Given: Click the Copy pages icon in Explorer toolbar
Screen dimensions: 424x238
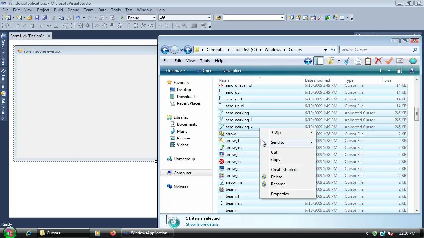Looking at the screenshot, I should (x=357, y=61).
